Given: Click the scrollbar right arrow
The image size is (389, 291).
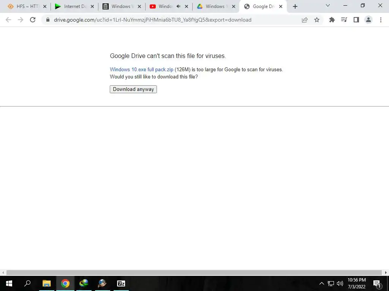Looking at the screenshot, I should tap(386, 273).
